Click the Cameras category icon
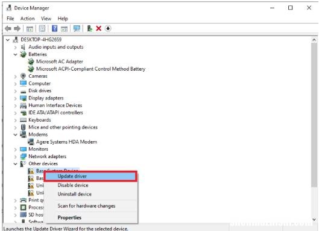This screenshot has height=231, width=319. 23,76
